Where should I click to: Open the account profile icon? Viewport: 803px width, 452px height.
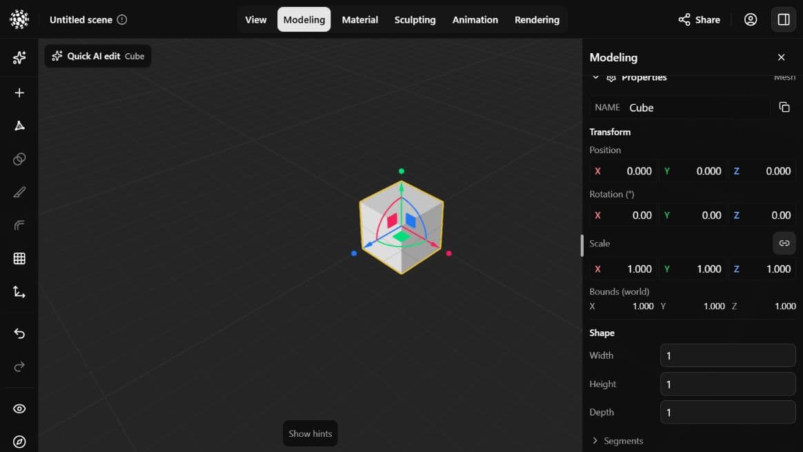click(x=751, y=19)
